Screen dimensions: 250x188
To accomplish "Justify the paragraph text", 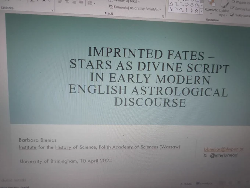I will [x=81, y=3].
